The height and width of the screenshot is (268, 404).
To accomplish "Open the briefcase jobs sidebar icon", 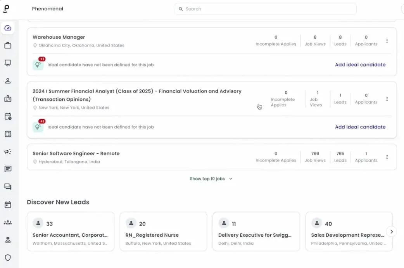I will (x=8, y=45).
